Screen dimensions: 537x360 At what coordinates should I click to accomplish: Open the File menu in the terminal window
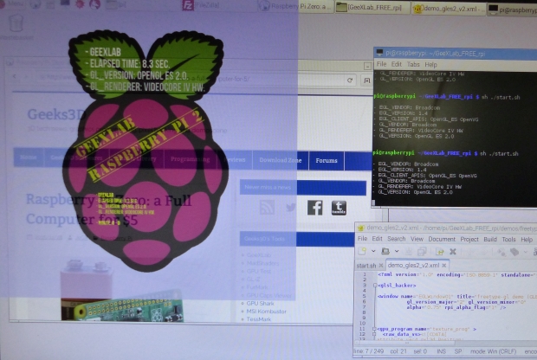(381, 64)
